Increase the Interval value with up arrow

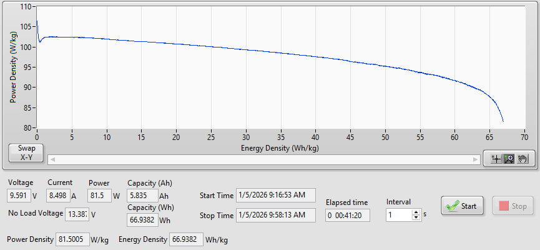pyautogui.click(x=416, y=211)
